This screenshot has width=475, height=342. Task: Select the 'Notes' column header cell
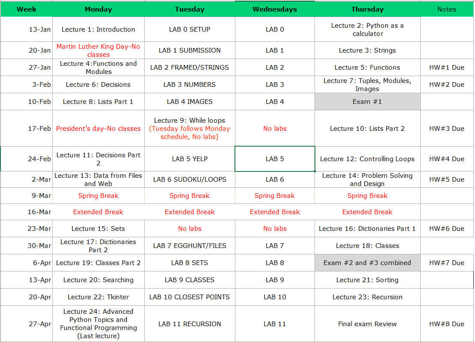446,9
